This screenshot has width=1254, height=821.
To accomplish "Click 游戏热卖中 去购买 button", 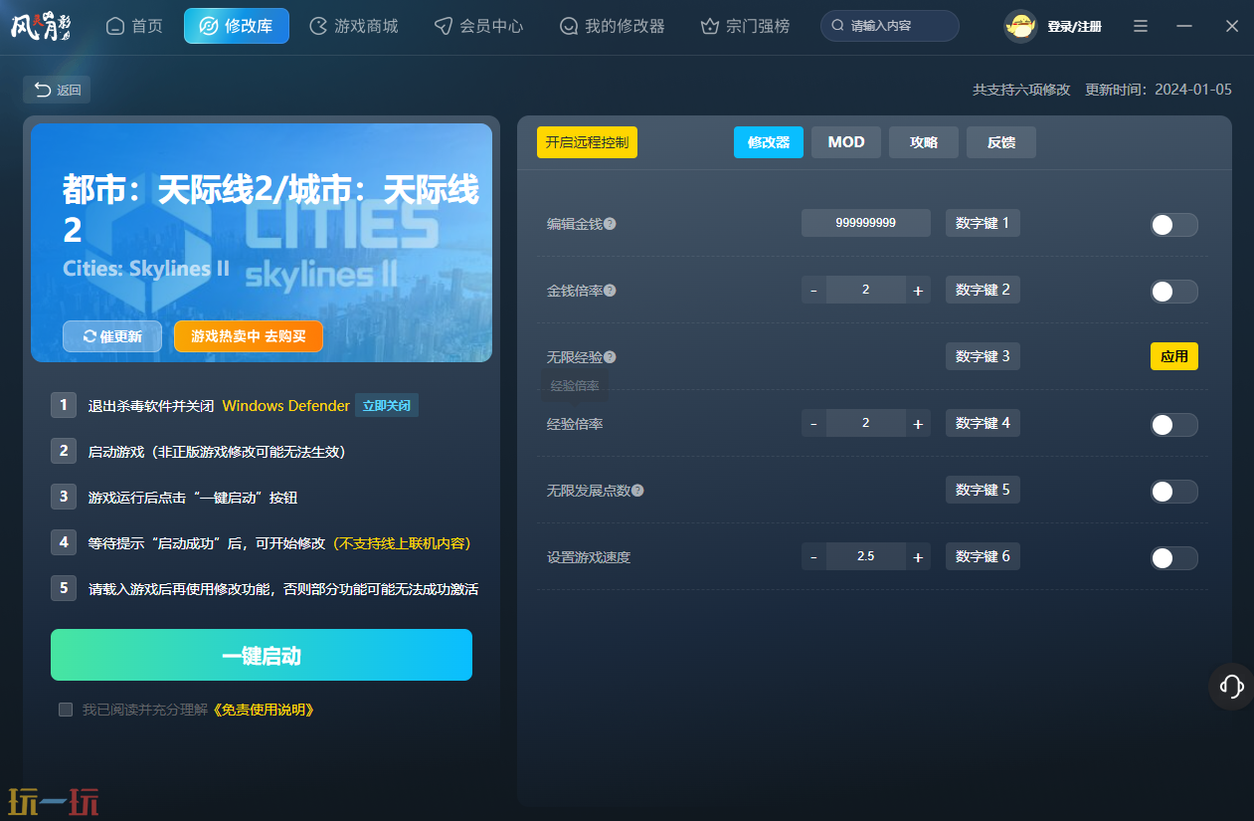I will coord(249,336).
